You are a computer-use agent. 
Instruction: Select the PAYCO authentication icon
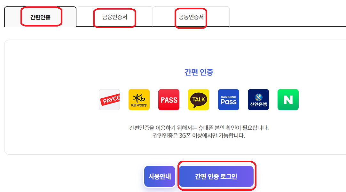coord(109,100)
